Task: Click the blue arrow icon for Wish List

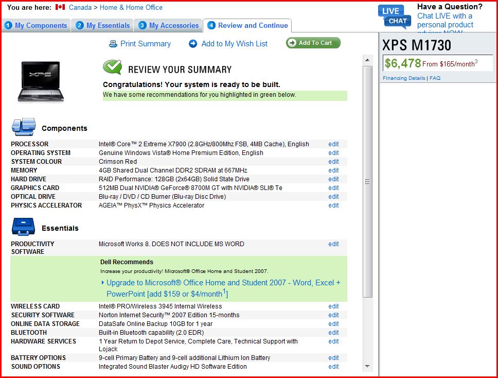Action: click(193, 44)
